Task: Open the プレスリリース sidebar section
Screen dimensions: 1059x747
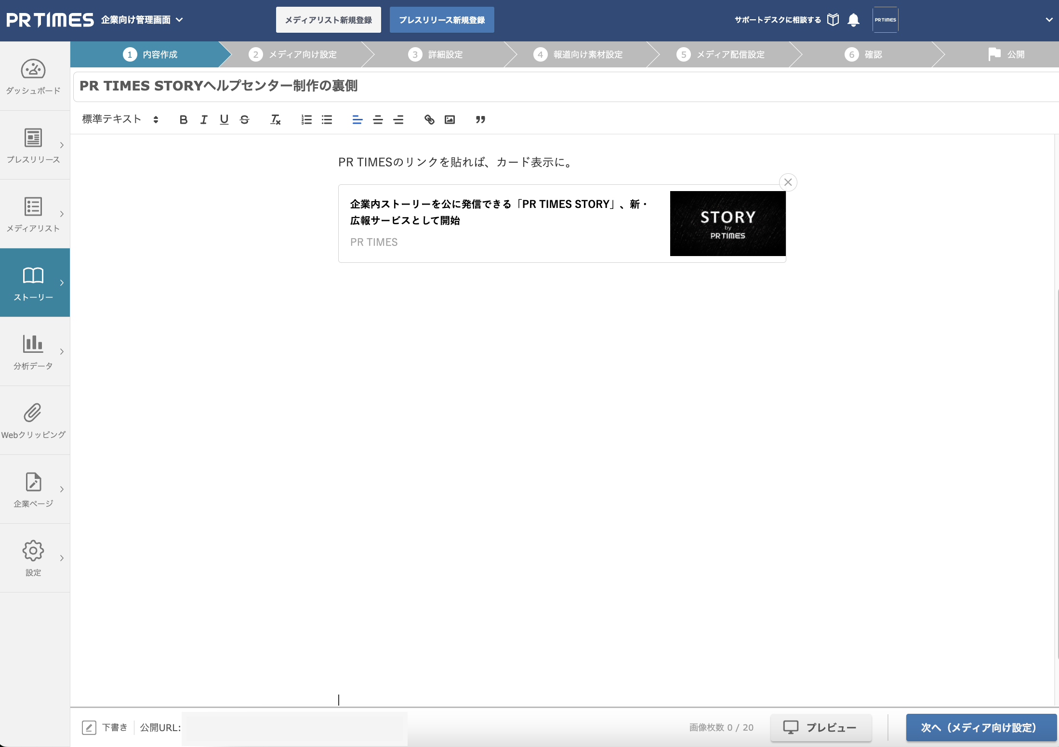Action: pyautogui.click(x=33, y=145)
